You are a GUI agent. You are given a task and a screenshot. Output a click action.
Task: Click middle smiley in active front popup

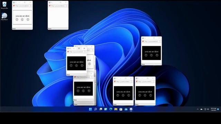pos(76,65)
